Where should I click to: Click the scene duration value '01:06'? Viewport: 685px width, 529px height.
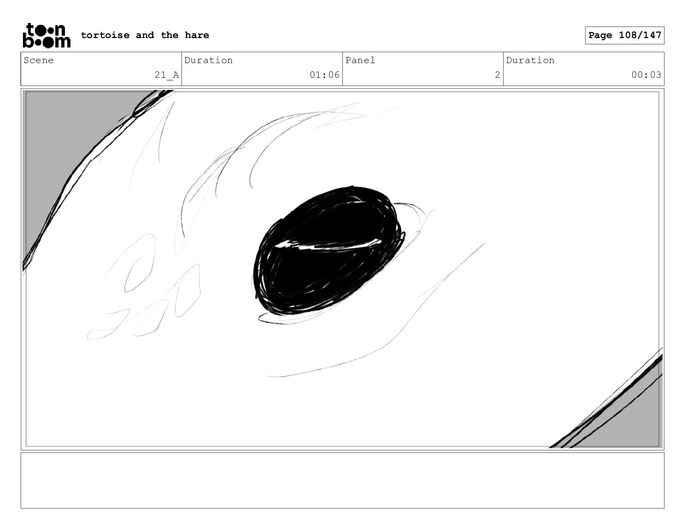324,75
